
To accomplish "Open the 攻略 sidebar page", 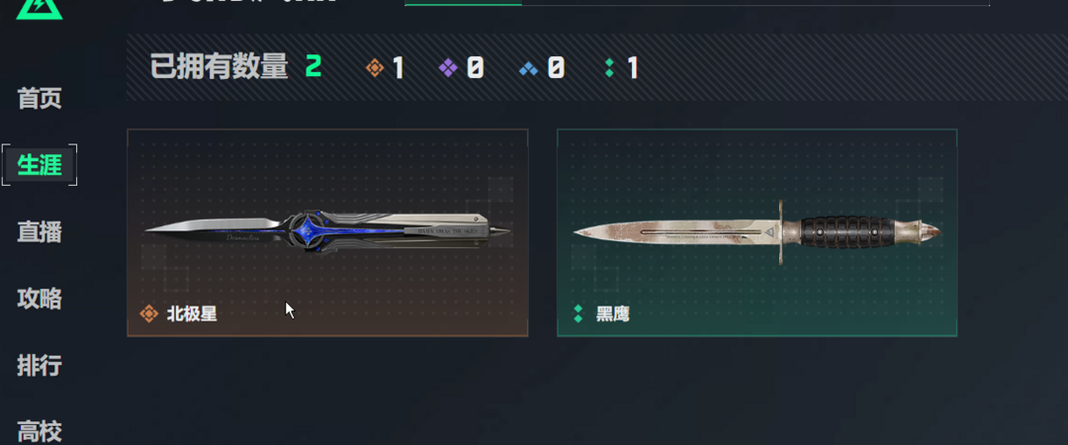I will (40, 299).
